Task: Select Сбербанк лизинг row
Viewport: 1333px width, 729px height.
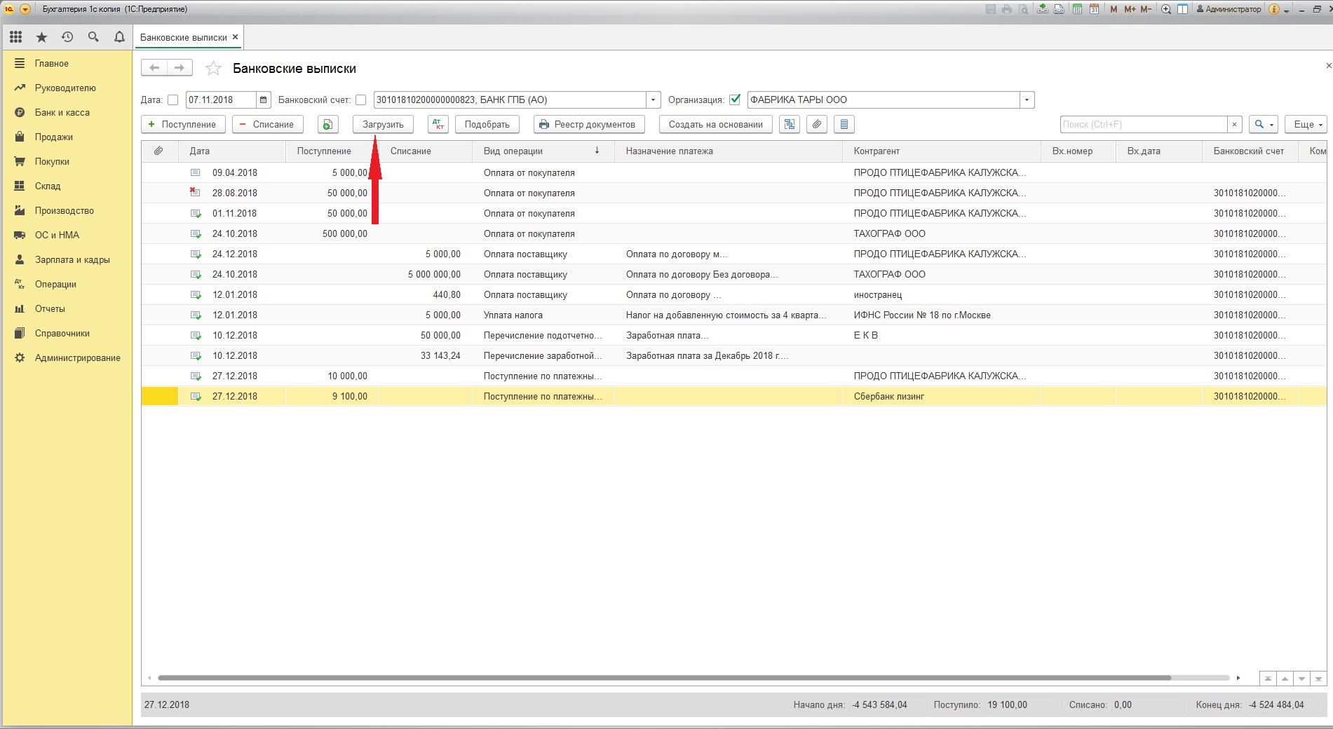Action: [x=733, y=396]
